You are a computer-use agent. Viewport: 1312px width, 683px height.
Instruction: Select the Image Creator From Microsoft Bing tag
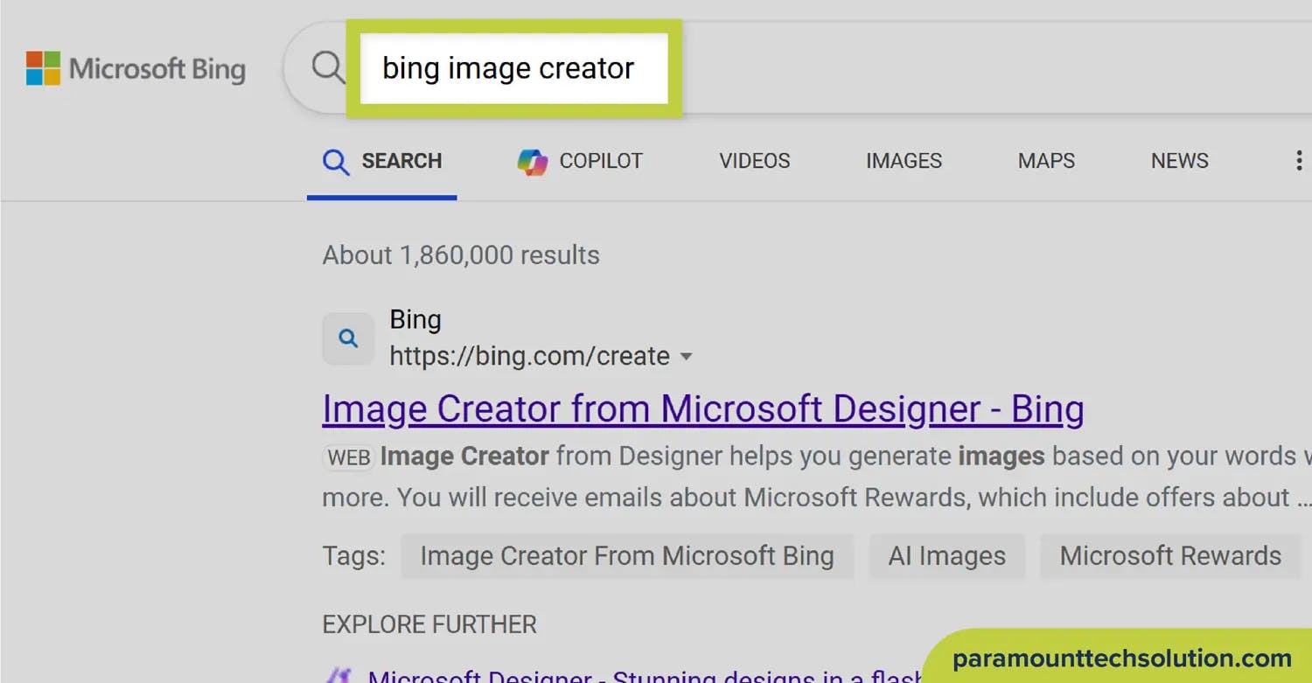[627, 556]
